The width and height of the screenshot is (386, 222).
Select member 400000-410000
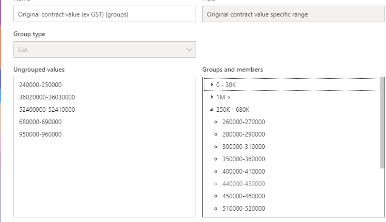(244, 171)
